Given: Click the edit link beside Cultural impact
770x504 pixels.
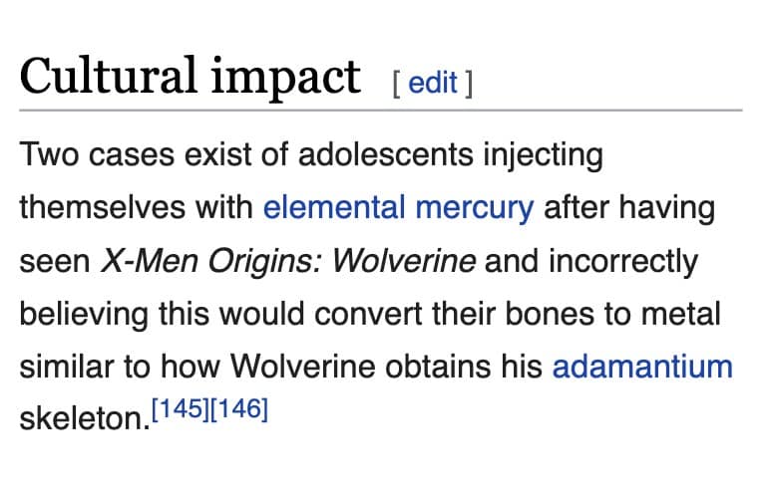Looking at the screenshot, I should [432, 83].
